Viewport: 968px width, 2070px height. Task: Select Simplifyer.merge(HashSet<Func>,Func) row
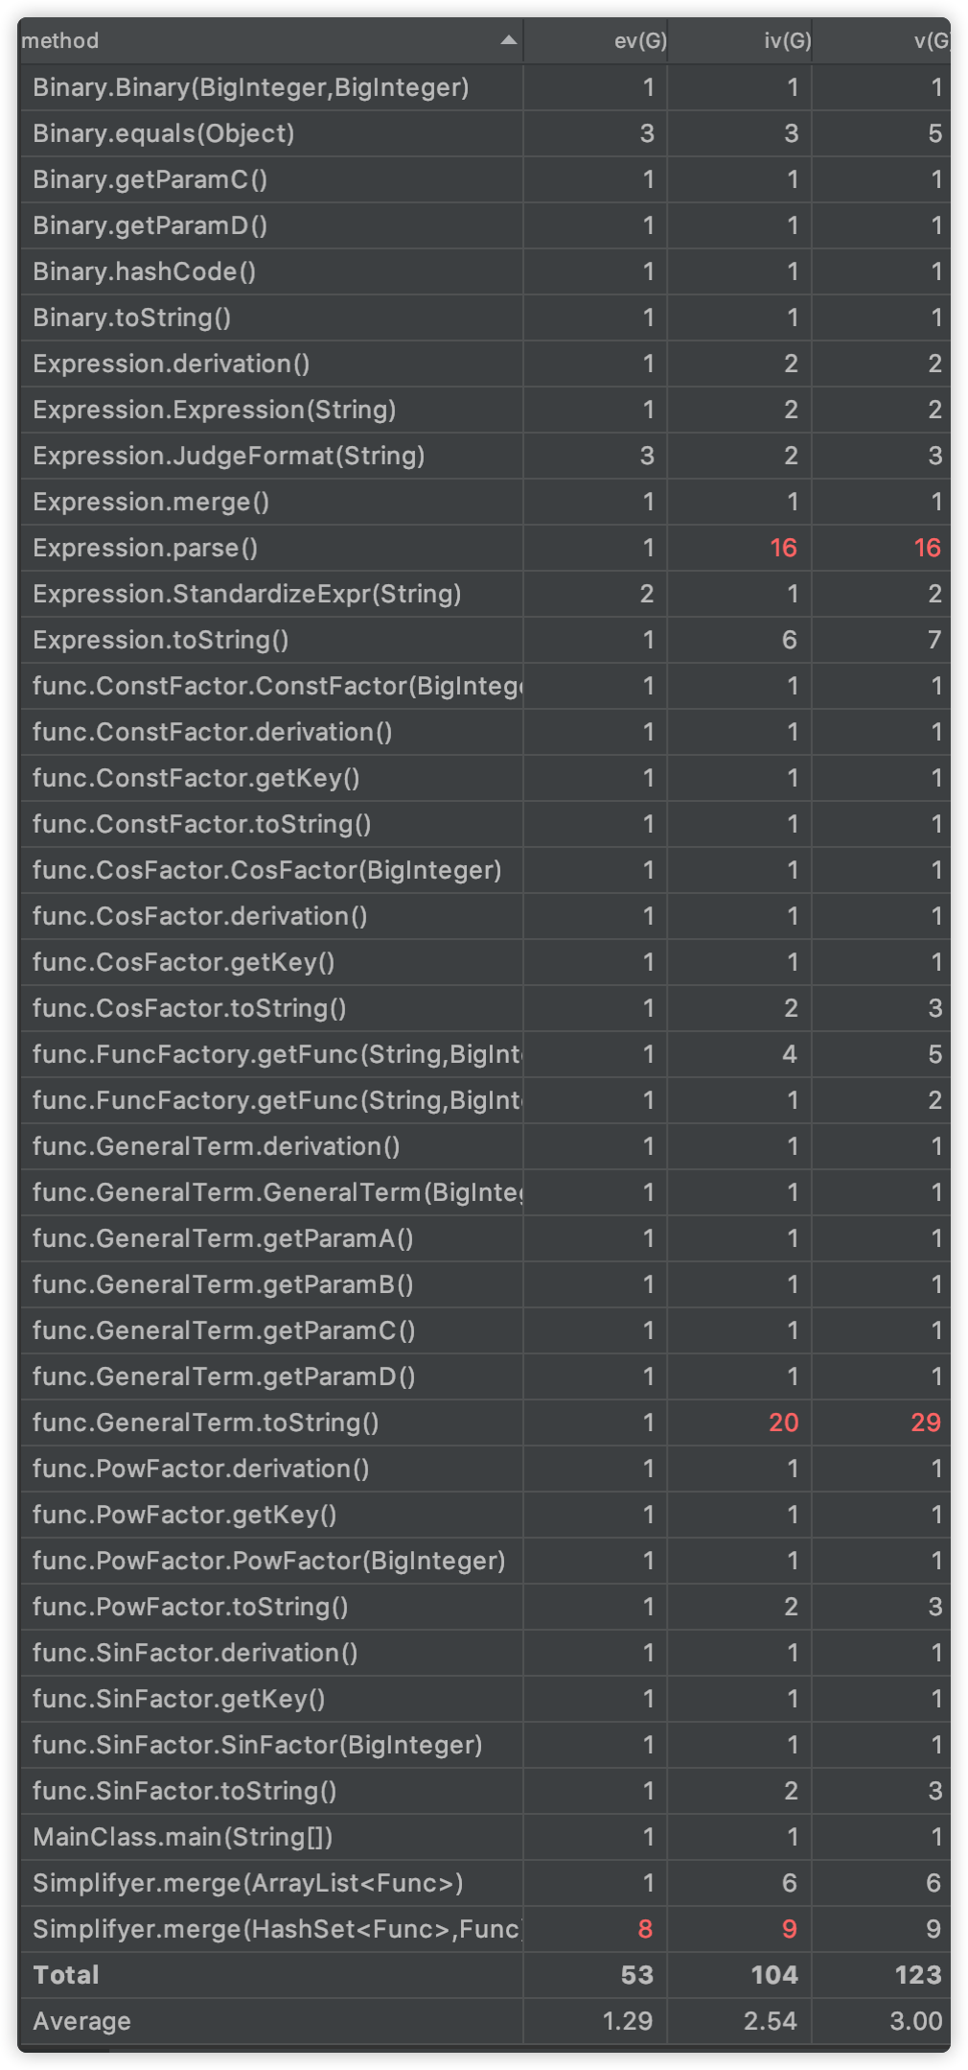pos(484,1929)
